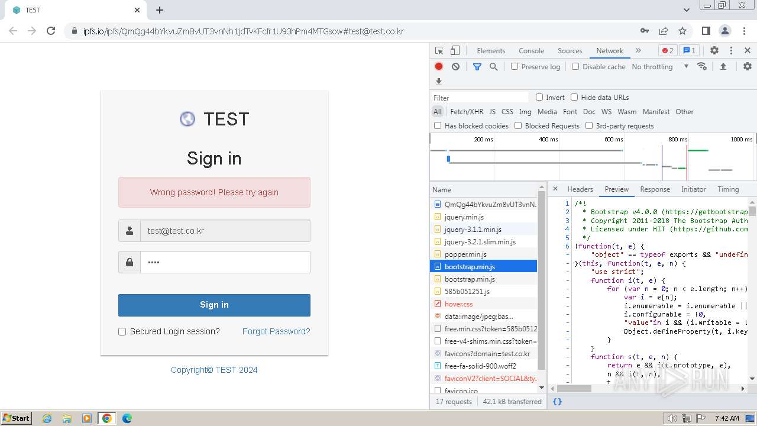757x426 pixels.
Task: Switch to the Console tab
Action: pos(531,51)
